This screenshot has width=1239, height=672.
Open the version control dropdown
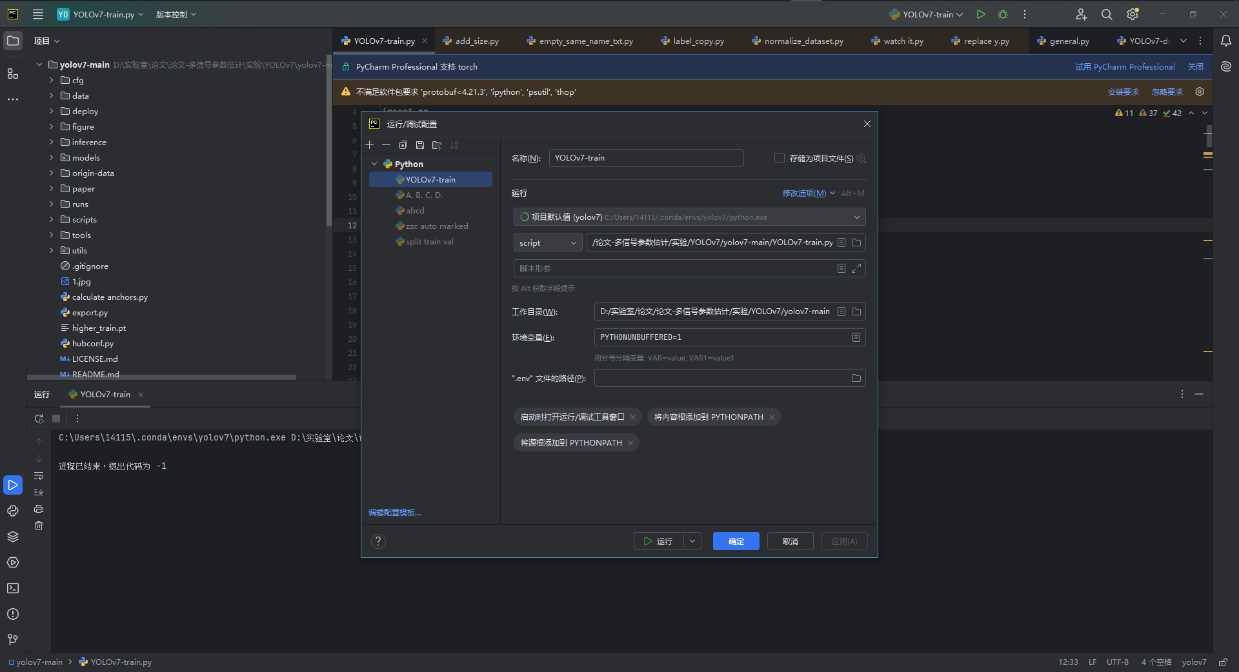pyautogui.click(x=176, y=14)
